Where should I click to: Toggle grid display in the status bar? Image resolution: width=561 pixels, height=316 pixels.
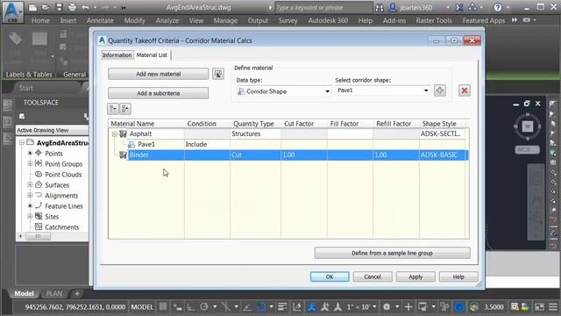[x=163, y=306]
